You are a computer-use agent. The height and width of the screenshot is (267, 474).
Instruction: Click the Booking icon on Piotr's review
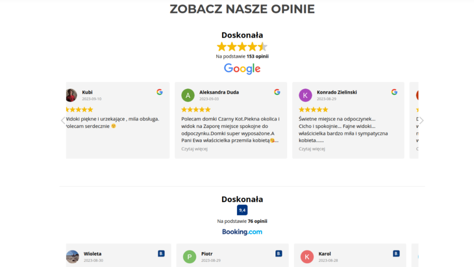[278, 254]
